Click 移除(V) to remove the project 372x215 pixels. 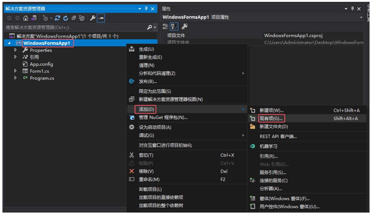click(x=187, y=172)
